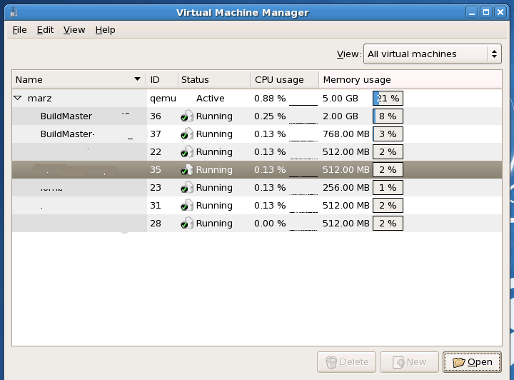
Task: Maximize the Virtual Machine Manager window
Action: click(x=485, y=12)
